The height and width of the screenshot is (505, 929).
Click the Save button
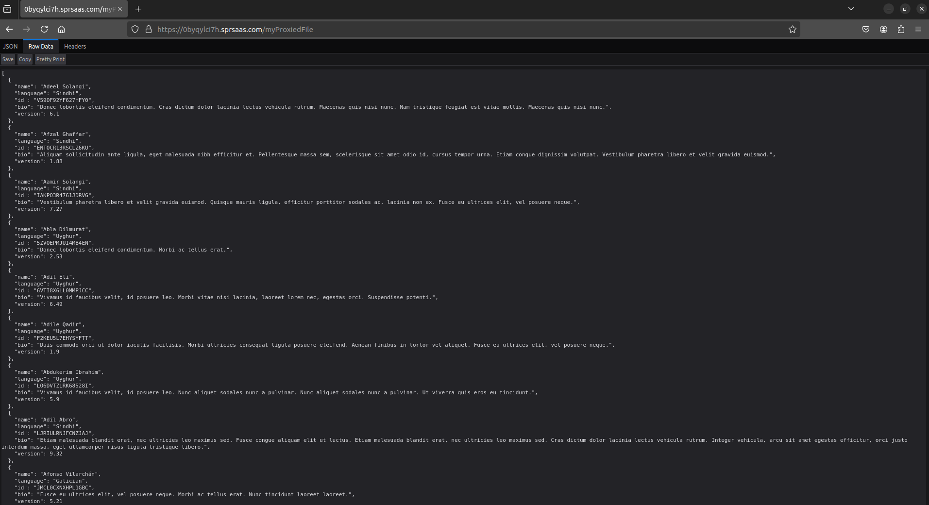pyautogui.click(x=8, y=59)
